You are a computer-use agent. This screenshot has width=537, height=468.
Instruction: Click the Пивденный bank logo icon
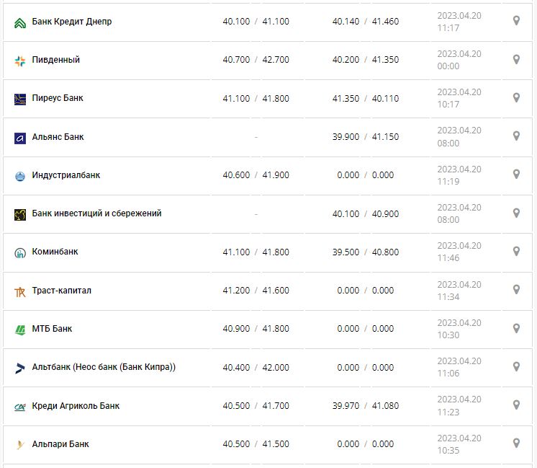[20, 61]
